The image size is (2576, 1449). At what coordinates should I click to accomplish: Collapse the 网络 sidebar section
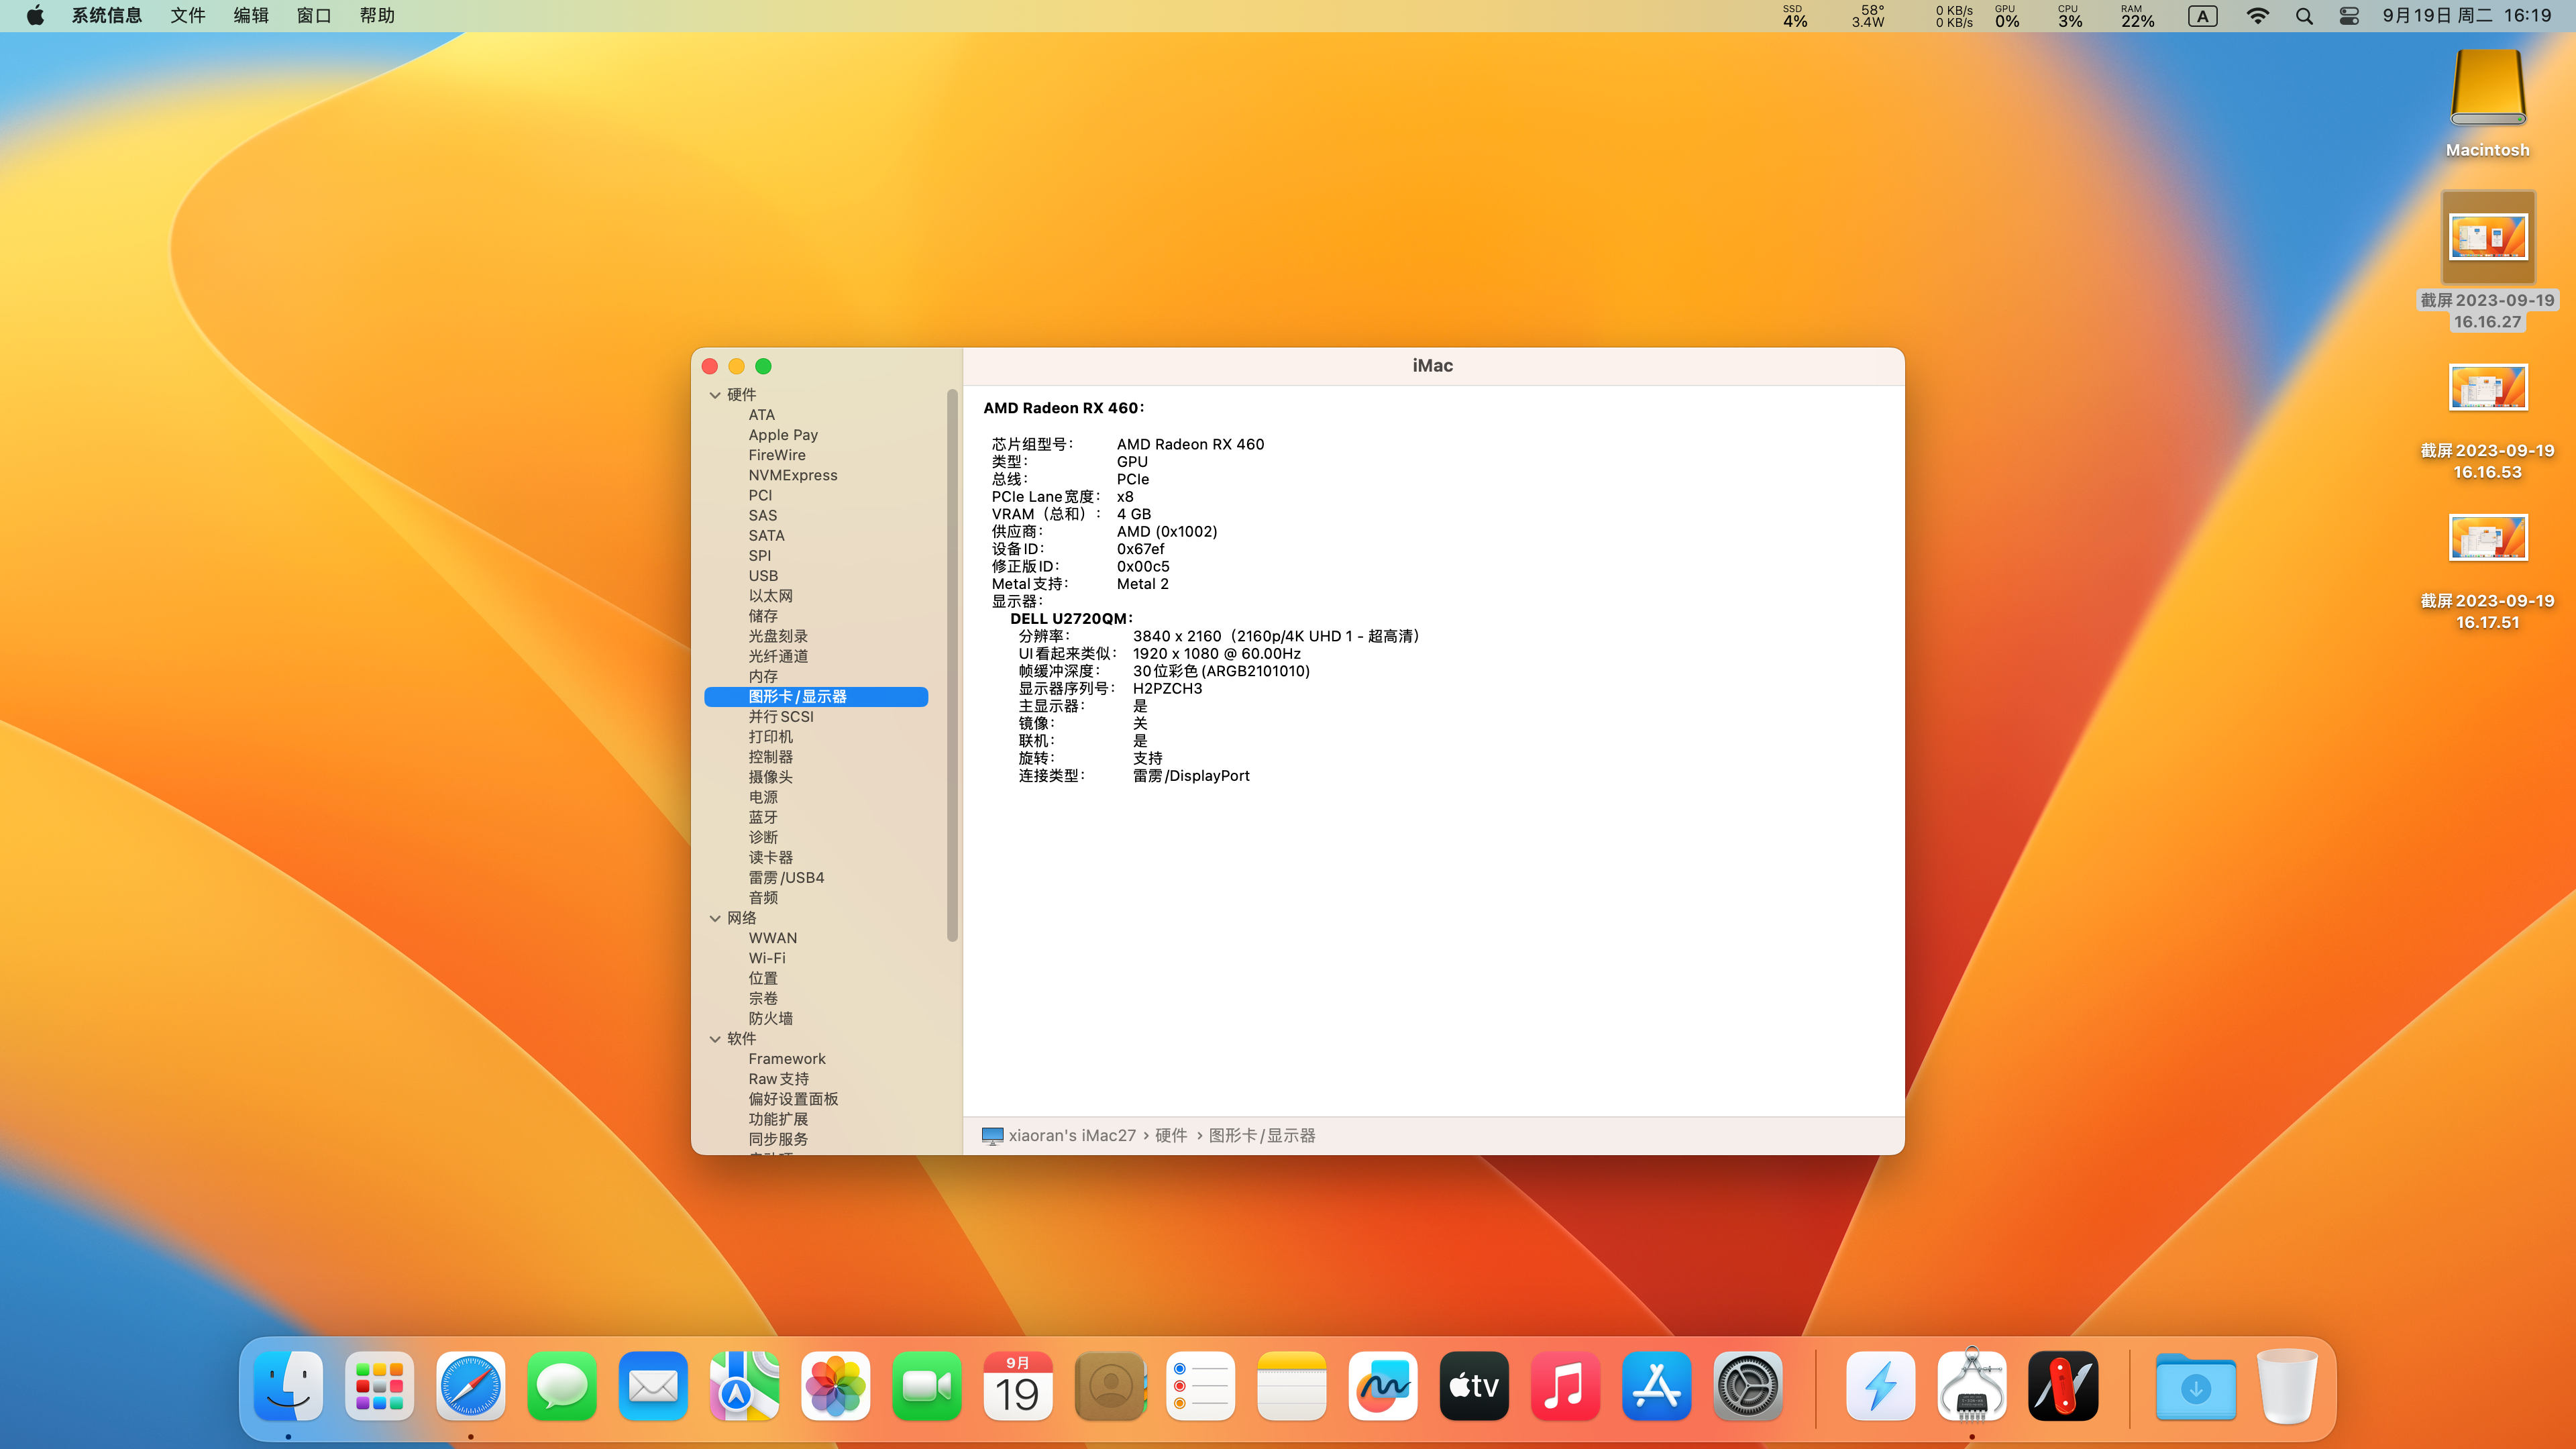(x=715, y=918)
